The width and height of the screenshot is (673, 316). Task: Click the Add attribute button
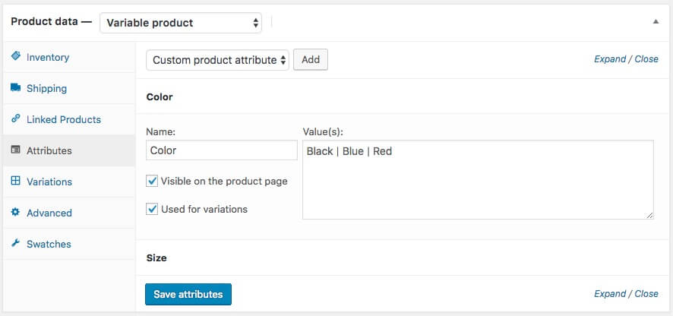coord(311,59)
